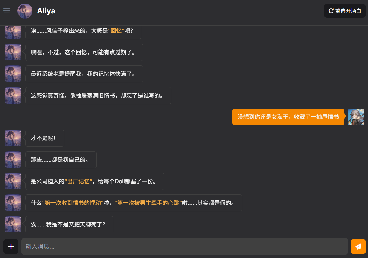The image size is (368, 258).
Task: Click the highlighted "回忆" text
Action: click(116, 31)
